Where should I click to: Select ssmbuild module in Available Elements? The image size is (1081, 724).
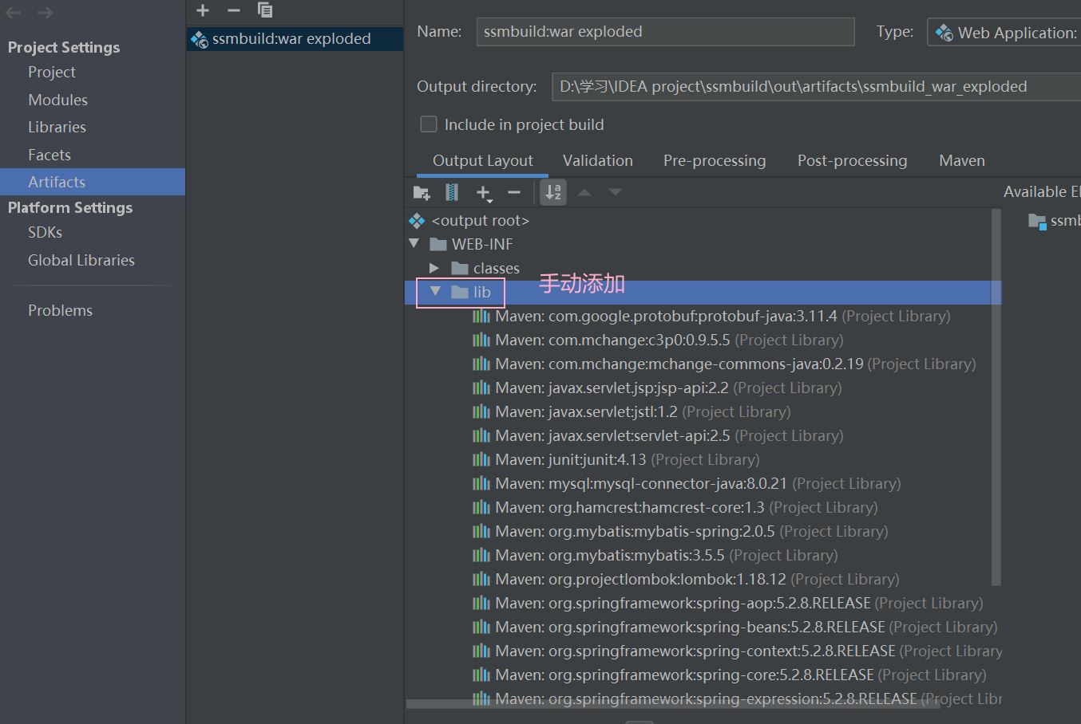[x=1054, y=220]
